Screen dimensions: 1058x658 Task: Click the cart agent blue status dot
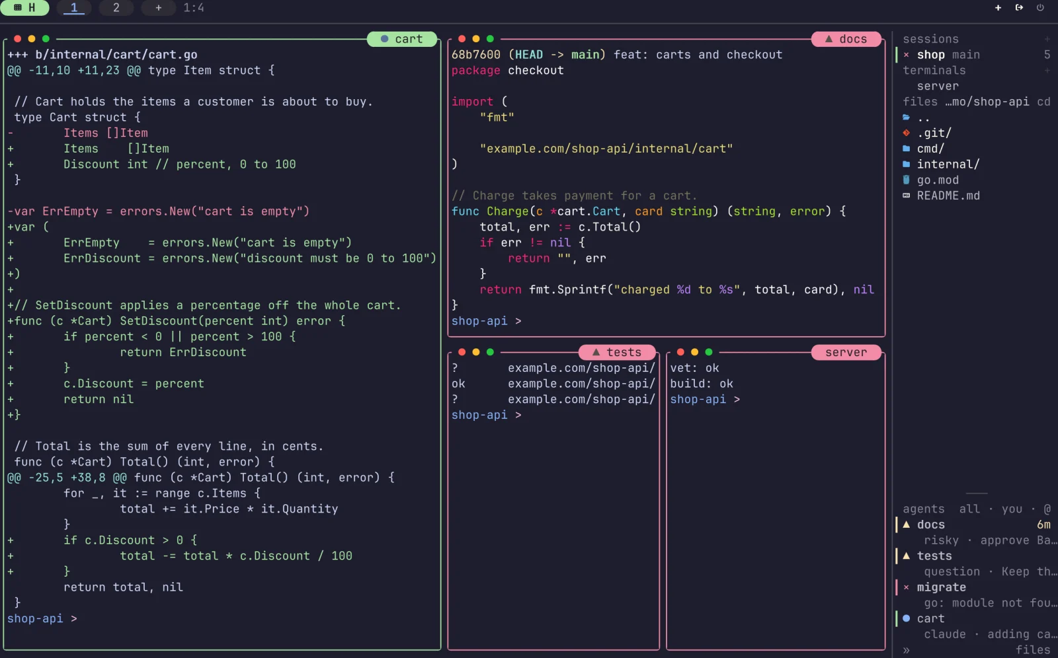coord(907,619)
